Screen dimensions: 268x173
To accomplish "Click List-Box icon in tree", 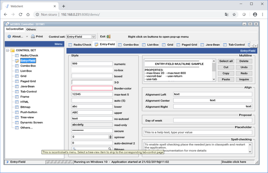I will pyautogui.click(x=17, y=71).
